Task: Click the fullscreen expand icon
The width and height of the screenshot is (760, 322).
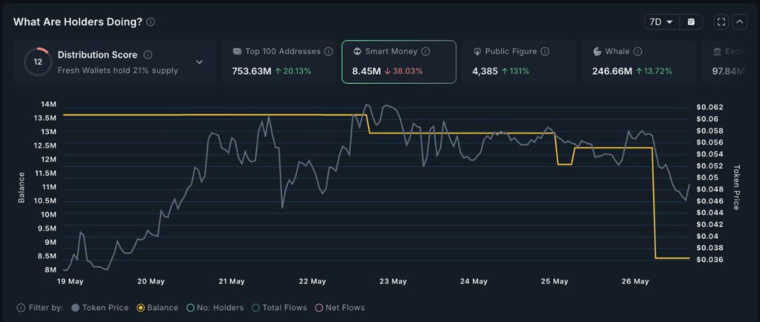Action: coord(721,22)
